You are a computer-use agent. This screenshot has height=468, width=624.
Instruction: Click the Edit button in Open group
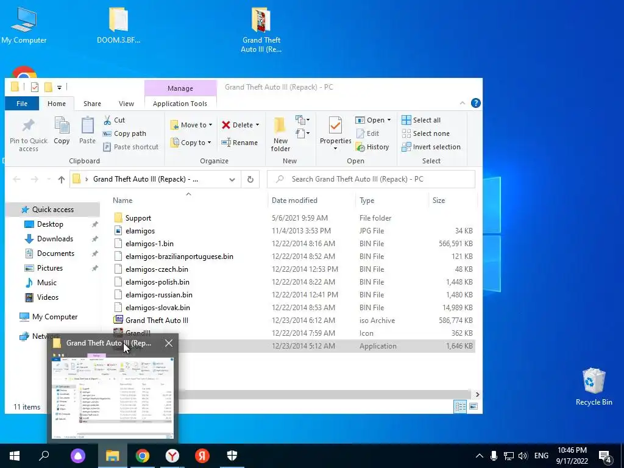367,133
